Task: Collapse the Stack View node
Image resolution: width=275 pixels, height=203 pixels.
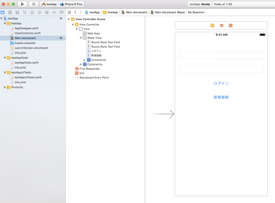Action: click(x=81, y=38)
